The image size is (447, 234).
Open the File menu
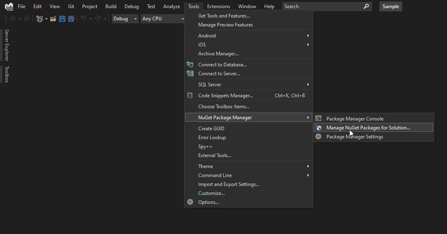tap(22, 6)
